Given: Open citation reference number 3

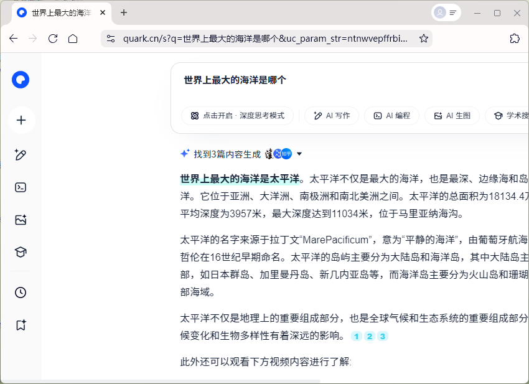Looking at the screenshot, I should tap(383, 337).
